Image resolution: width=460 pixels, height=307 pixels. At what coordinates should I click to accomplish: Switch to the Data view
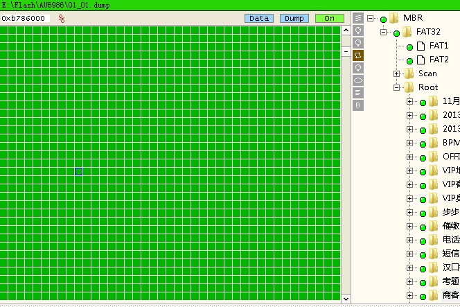258,19
